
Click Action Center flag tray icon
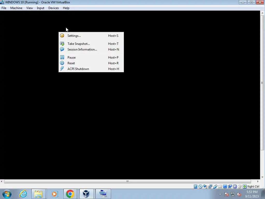[226, 194]
